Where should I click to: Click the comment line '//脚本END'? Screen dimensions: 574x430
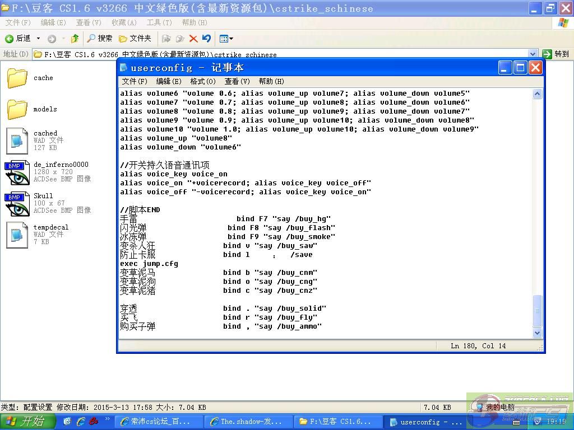click(140, 210)
